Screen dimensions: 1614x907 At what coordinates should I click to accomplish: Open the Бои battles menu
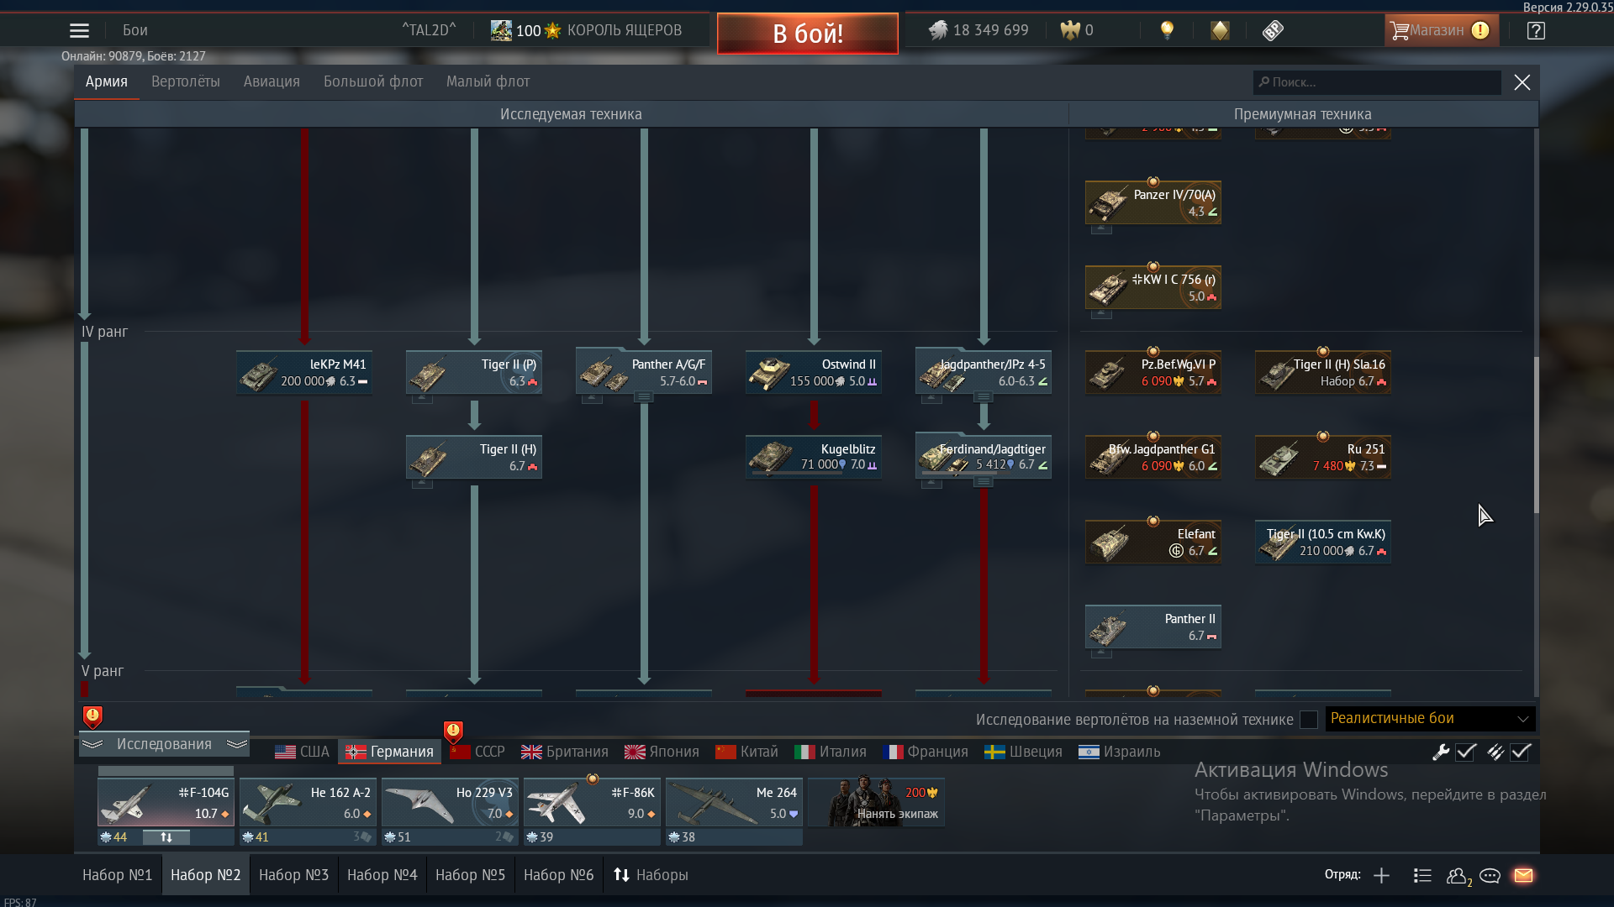[135, 30]
